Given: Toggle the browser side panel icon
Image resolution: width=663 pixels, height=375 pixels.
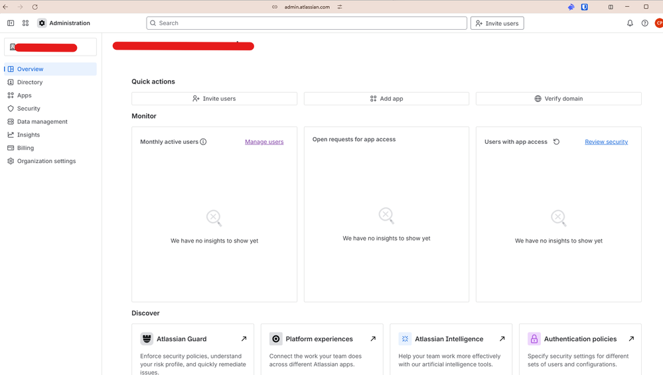Looking at the screenshot, I should click(611, 7).
